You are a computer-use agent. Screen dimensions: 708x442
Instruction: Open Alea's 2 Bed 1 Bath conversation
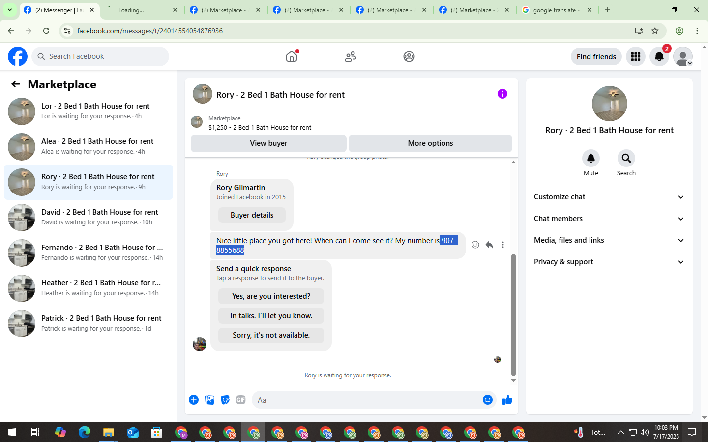[x=88, y=147]
